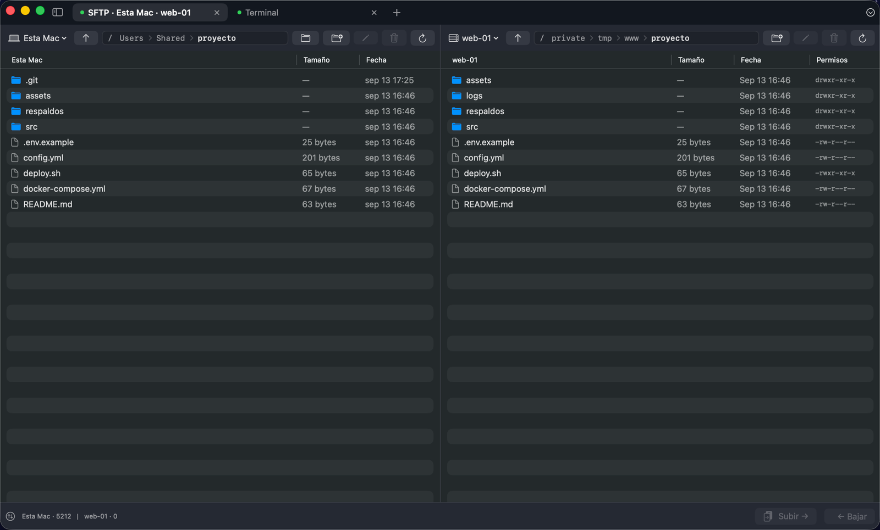Click the Subir upload button

[785, 516]
